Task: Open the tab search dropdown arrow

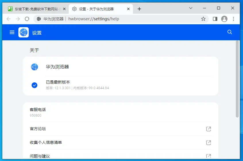Action: tap(191, 8)
